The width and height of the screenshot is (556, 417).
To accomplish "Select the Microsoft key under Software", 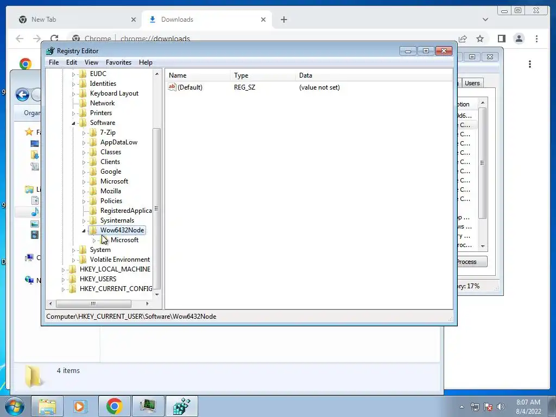I will pyautogui.click(x=114, y=181).
